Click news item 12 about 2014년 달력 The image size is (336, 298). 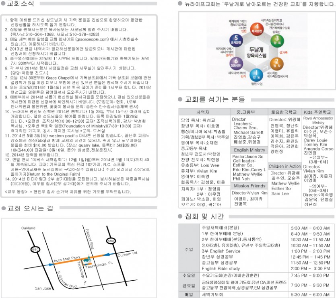[x=32, y=155]
